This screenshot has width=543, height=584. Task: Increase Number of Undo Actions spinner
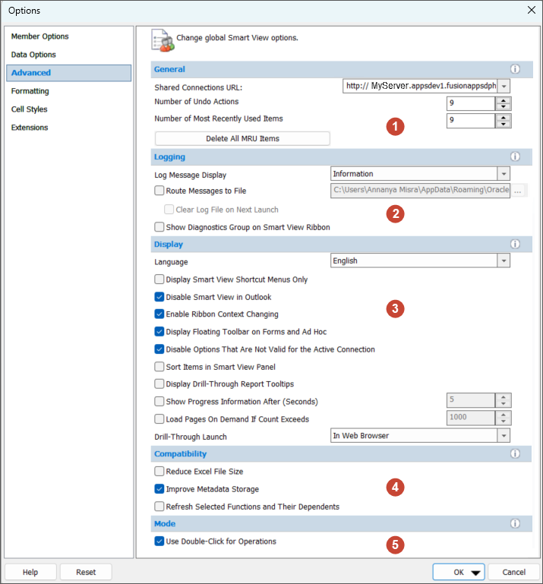coord(504,100)
